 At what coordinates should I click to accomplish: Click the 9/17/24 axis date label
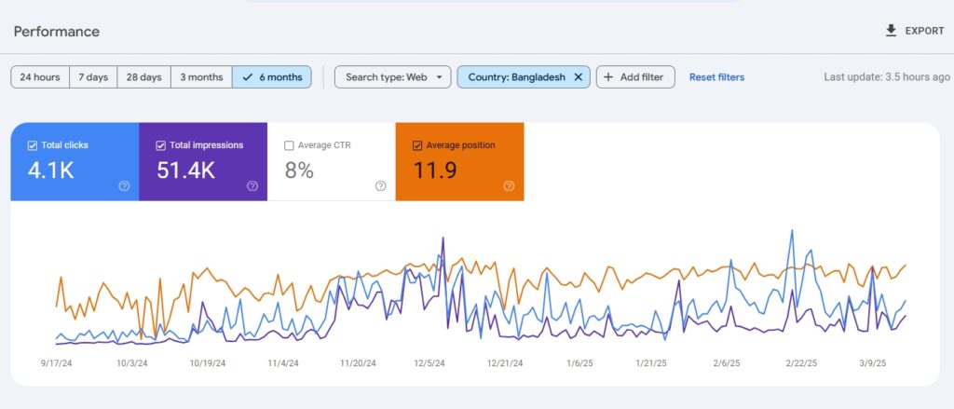[57, 363]
